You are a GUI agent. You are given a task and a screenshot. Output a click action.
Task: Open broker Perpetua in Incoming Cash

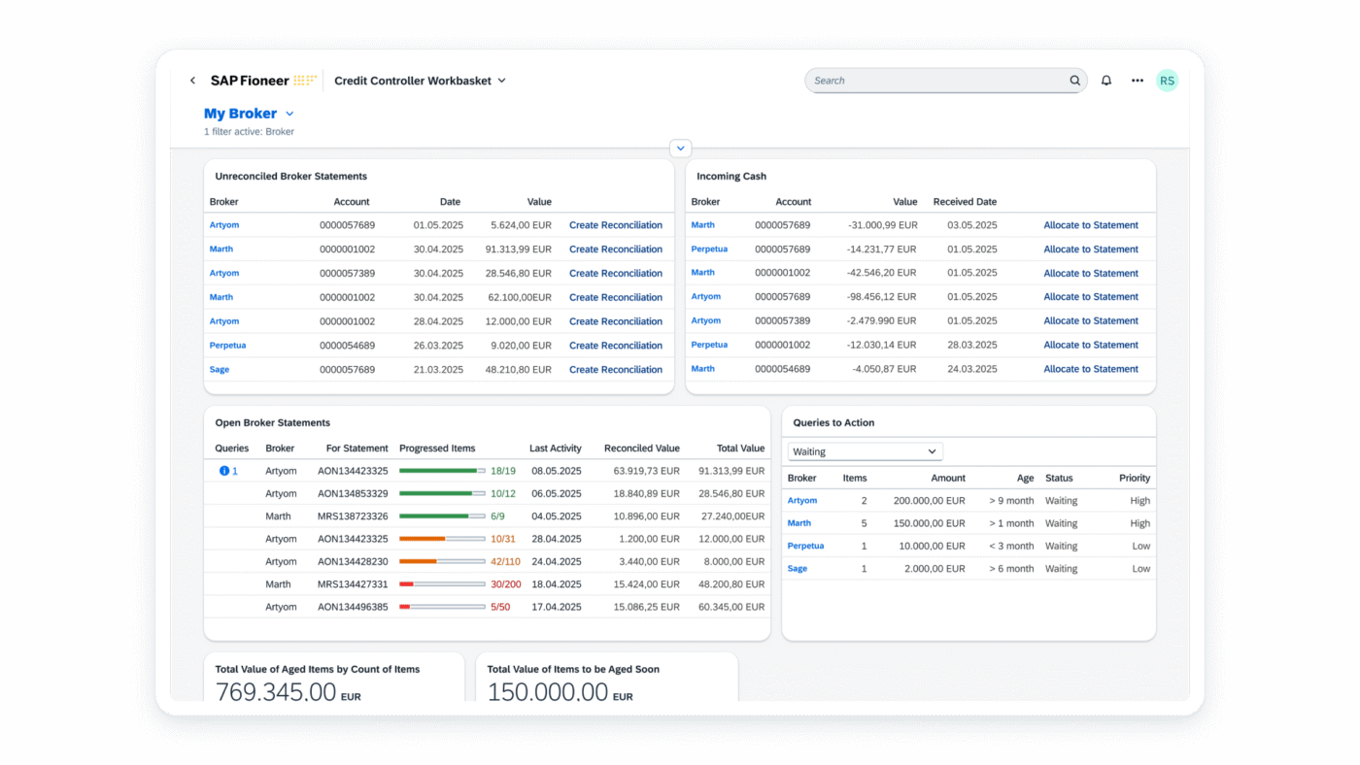[x=711, y=249]
